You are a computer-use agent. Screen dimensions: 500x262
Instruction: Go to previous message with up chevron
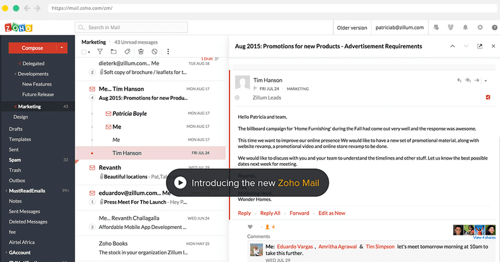tap(452, 46)
